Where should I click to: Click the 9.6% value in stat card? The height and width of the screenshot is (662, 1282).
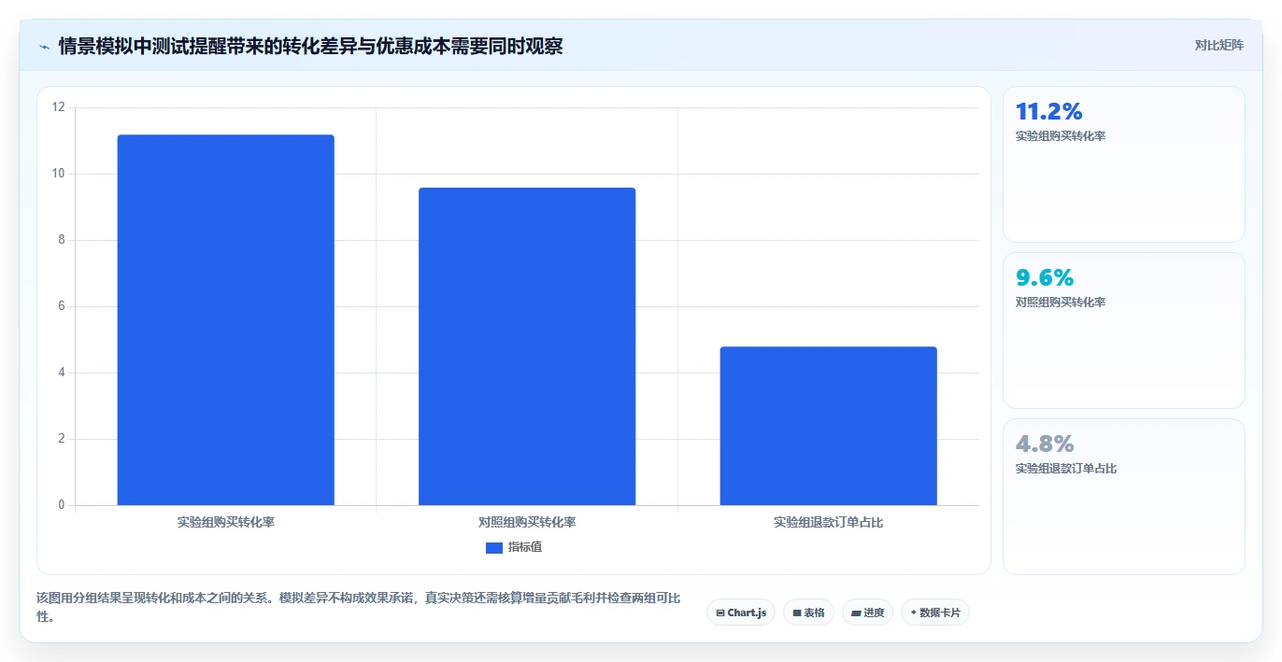(x=1045, y=278)
